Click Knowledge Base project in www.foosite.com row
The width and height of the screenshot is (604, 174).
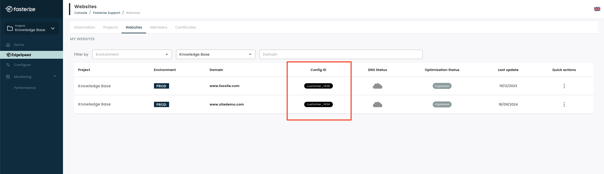94,86
